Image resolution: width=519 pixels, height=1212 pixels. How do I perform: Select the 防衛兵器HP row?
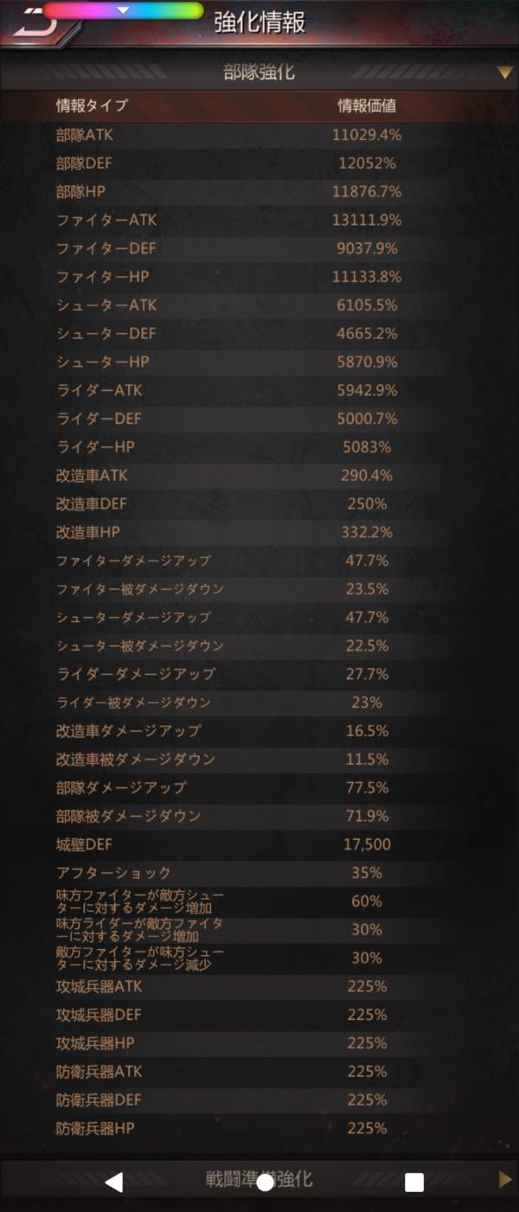coord(259,1128)
